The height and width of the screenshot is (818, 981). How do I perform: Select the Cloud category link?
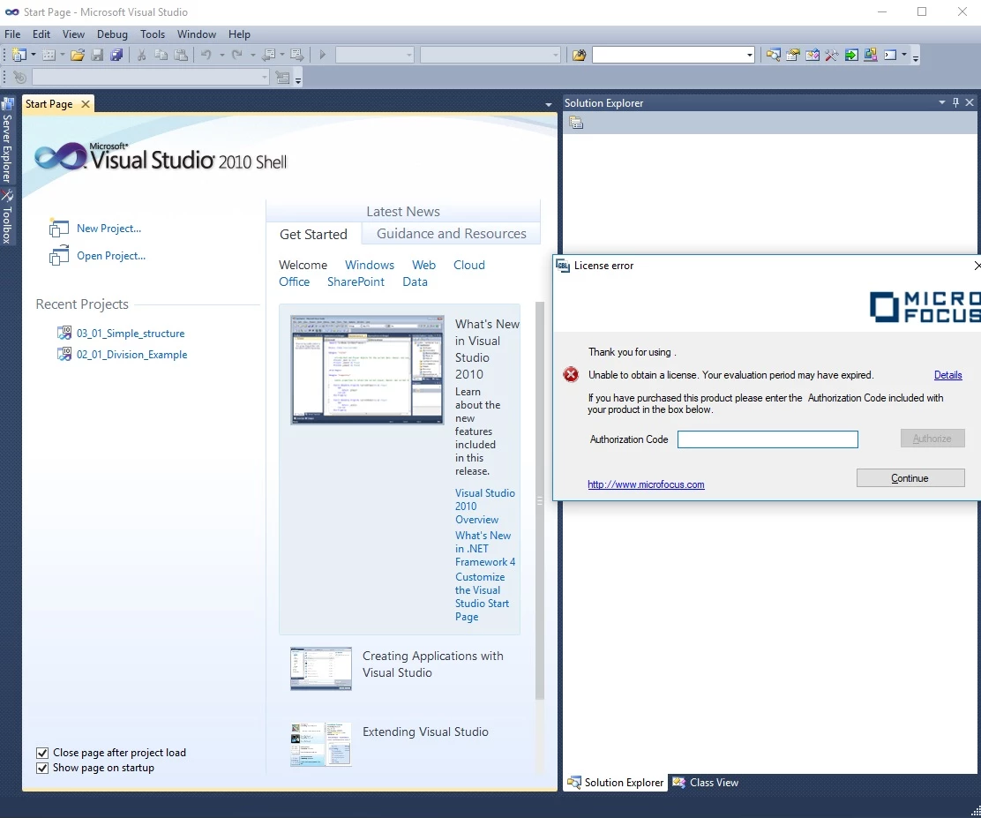click(x=469, y=265)
